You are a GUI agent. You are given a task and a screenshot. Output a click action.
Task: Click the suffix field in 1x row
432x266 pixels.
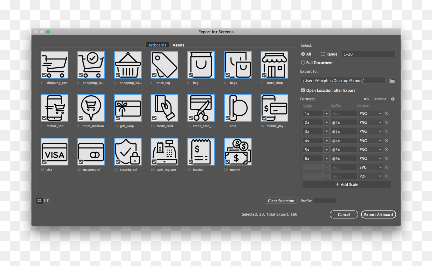click(x=344, y=114)
